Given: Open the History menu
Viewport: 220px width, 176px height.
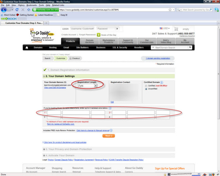Looking at the screenshot, I should coord(21,5).
